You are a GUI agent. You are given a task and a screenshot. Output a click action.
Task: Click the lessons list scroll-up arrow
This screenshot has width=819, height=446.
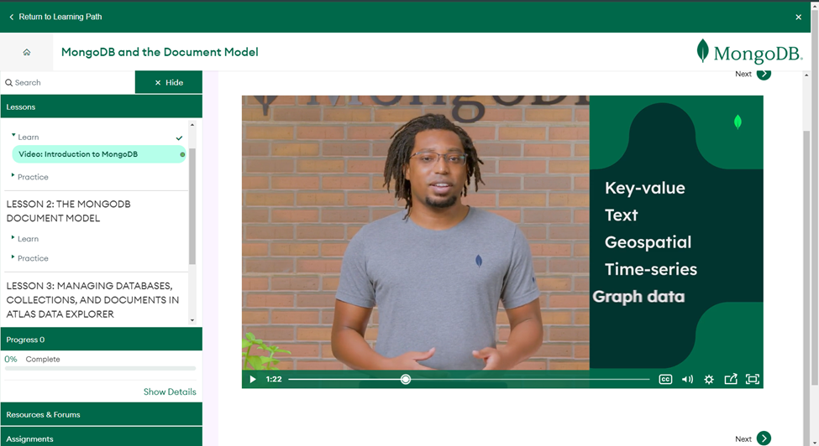coord(192,125)
